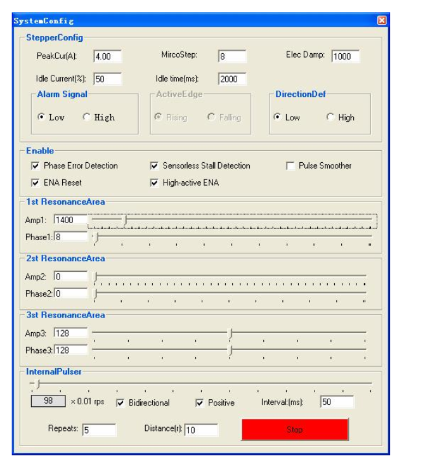
Task: Enable the Pulse Smoother checkbox
Action: click(290, 166)
